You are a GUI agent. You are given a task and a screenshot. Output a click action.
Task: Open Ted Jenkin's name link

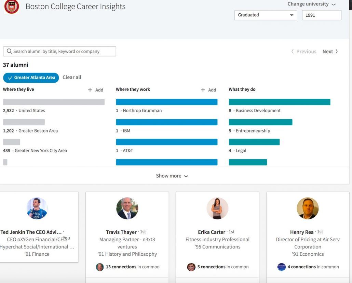pos(31,232)
